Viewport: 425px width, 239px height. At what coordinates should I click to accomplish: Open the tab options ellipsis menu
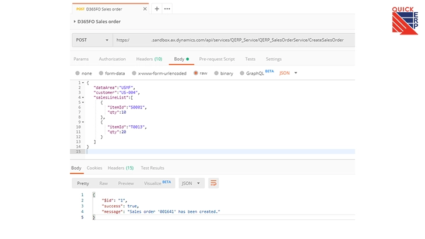pyautogui.click(x=167, y=9)
